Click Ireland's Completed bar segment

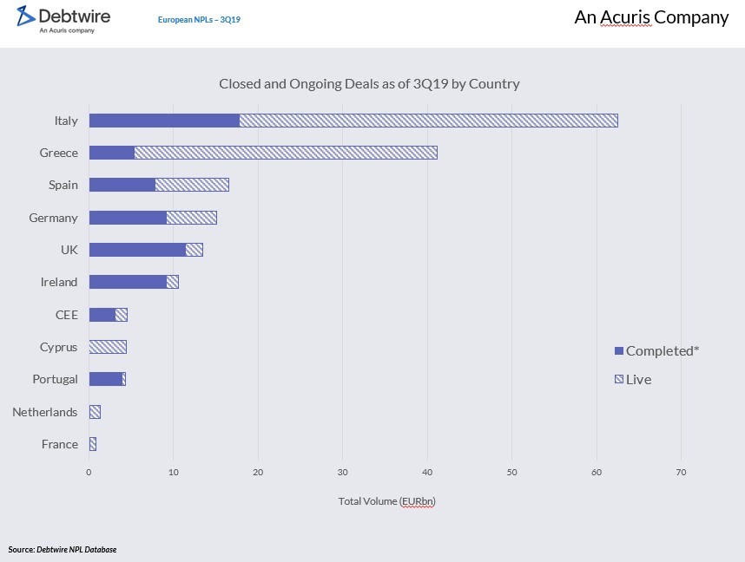(128, 282)
